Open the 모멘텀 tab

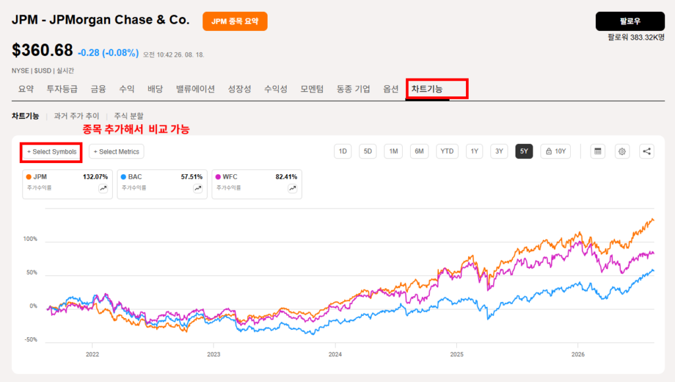pos(312,88)
